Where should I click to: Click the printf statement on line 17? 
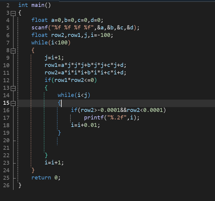[x=112, y=118]
